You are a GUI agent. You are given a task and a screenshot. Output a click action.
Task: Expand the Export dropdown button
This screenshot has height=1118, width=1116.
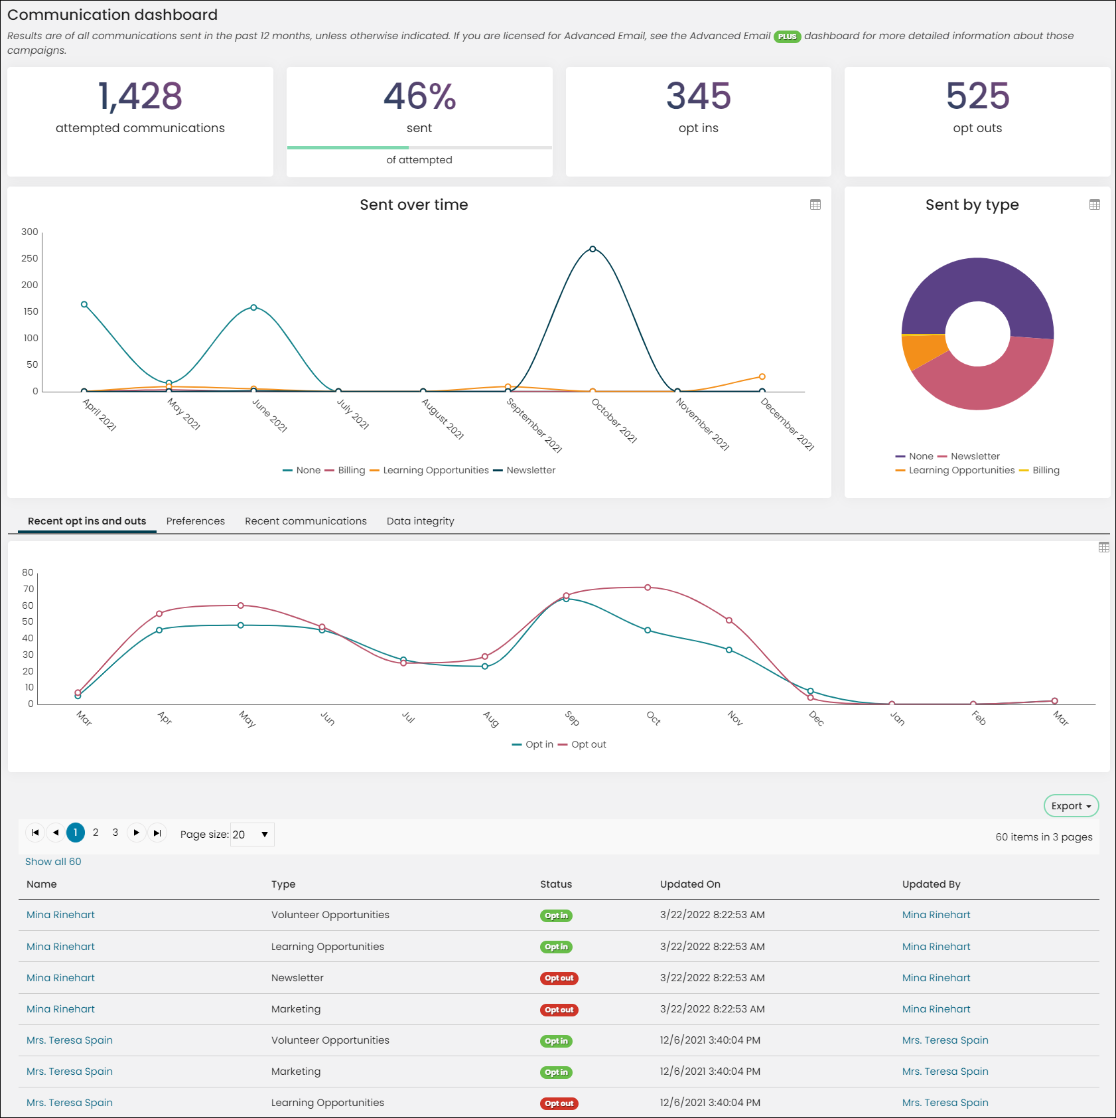click(1071, 806)
